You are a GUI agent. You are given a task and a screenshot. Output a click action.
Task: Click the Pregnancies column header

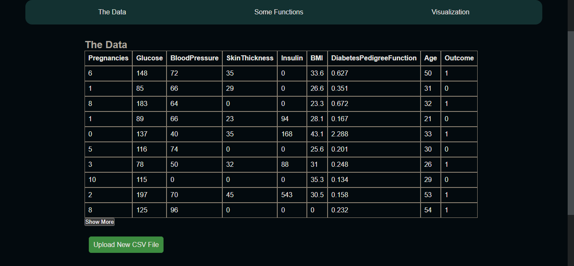(108, 58)
